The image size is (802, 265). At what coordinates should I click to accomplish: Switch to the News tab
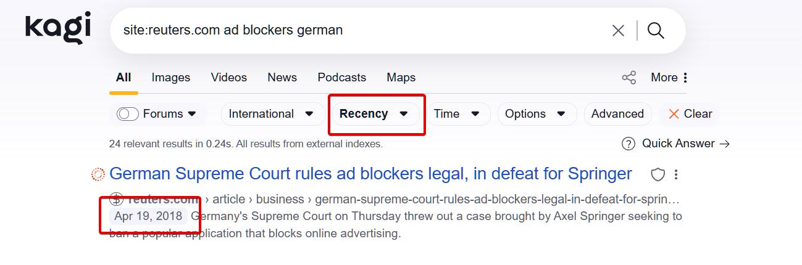coord(282,78)
